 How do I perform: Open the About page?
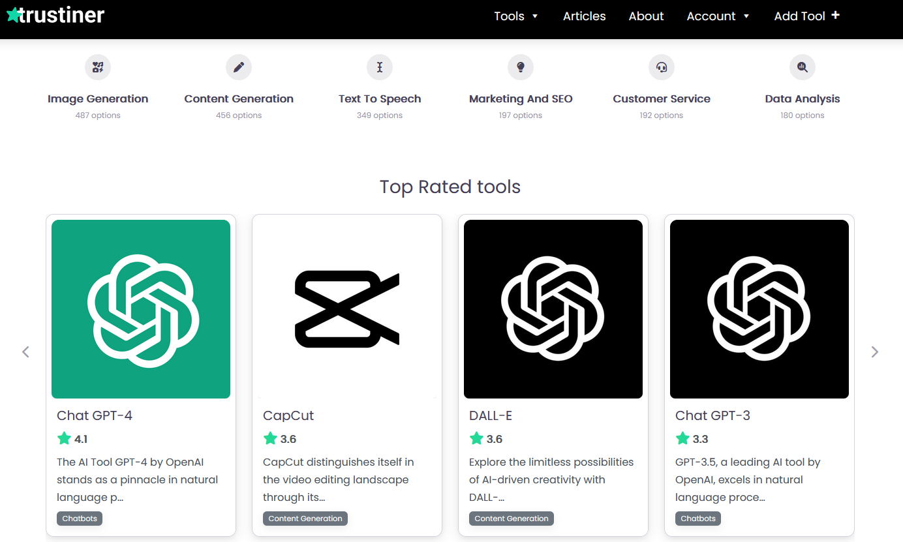tap(647, 16)
